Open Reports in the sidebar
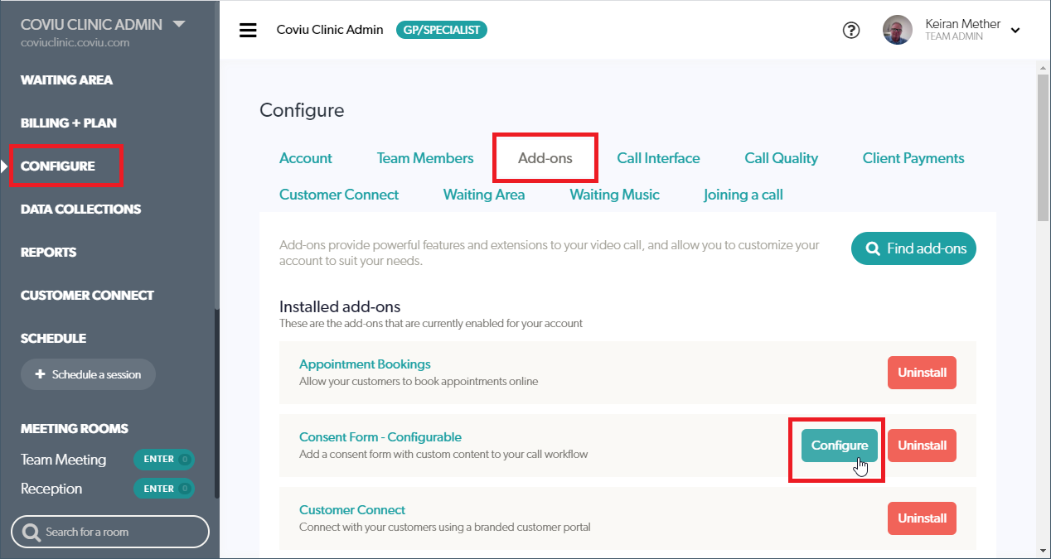This screenshot has height=559, width=1051. coord(48,253)
